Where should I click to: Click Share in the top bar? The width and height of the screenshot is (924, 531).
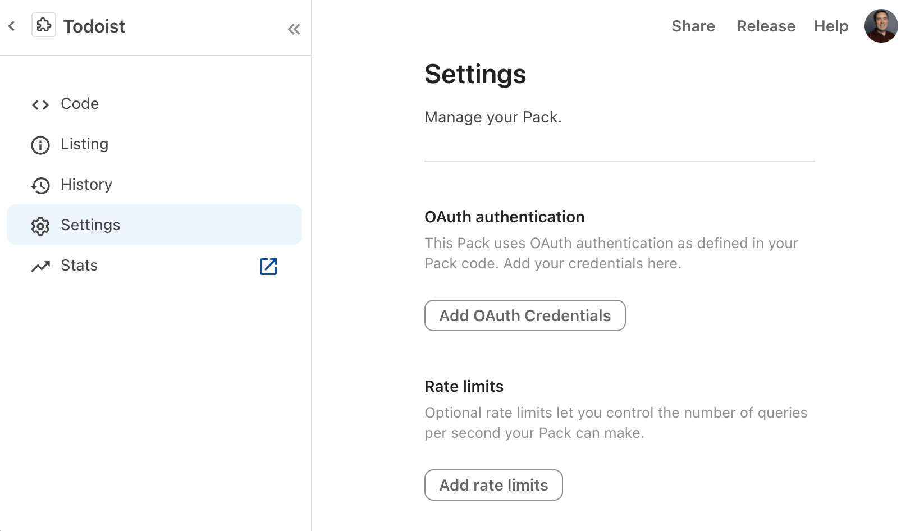(693, 26)
